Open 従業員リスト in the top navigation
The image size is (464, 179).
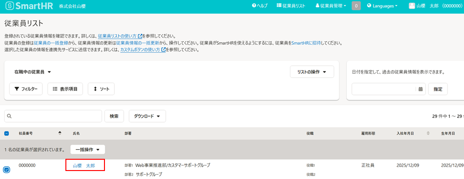tap(291, 6)
